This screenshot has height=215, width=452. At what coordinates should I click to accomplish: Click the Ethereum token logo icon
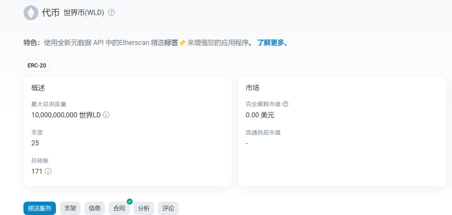pos(31,13)
